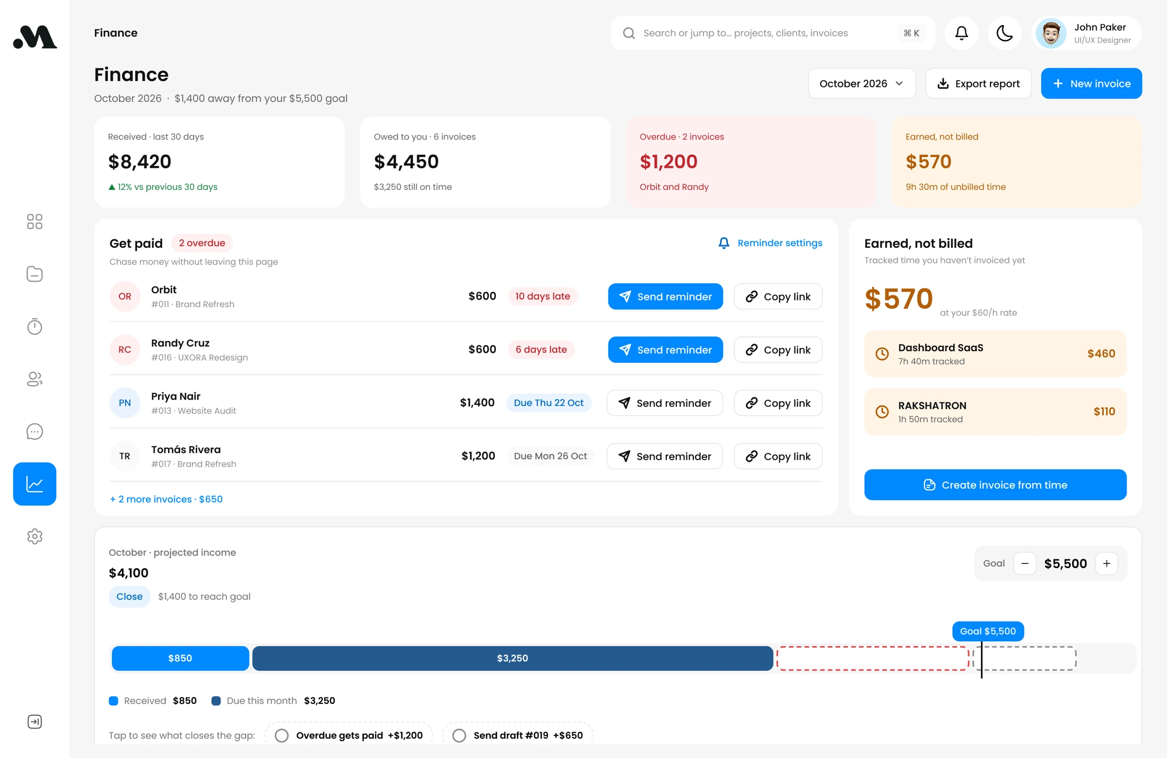Send reminder to Tomás Rivera
The height and width of the screenshot is (758, 1167).
pyautogui.click(x=665, y=456)
